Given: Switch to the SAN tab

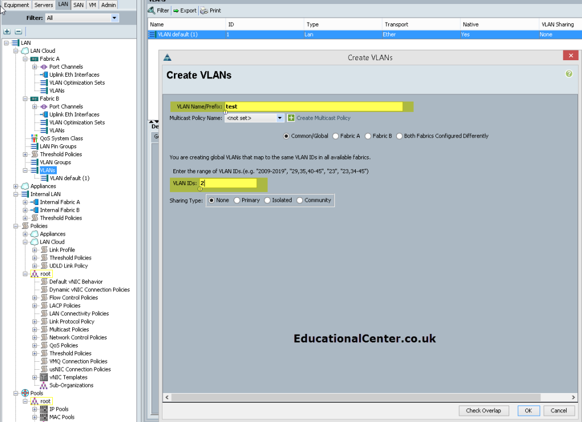Looking at the screenshot, I should pyautogui.click(x=78, y=5).
